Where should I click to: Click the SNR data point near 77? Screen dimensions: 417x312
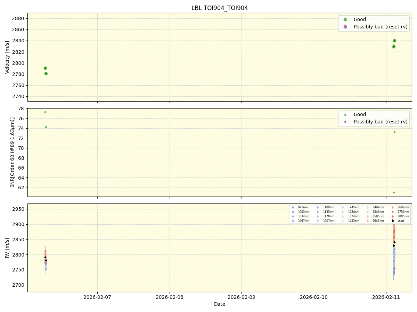[45, 112]
